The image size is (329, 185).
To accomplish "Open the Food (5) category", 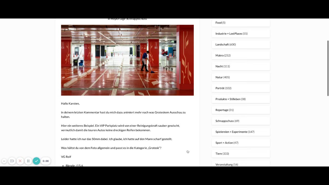I will click(241, 23).
